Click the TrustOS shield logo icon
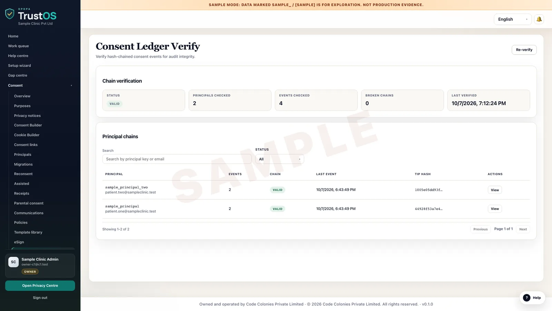552x311 pixels. (x=10, y=14)
